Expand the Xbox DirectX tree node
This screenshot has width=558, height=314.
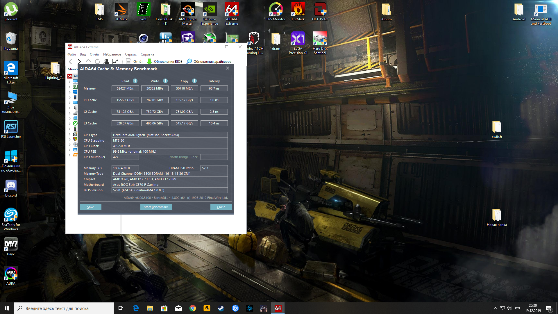[x=70, y=124]
